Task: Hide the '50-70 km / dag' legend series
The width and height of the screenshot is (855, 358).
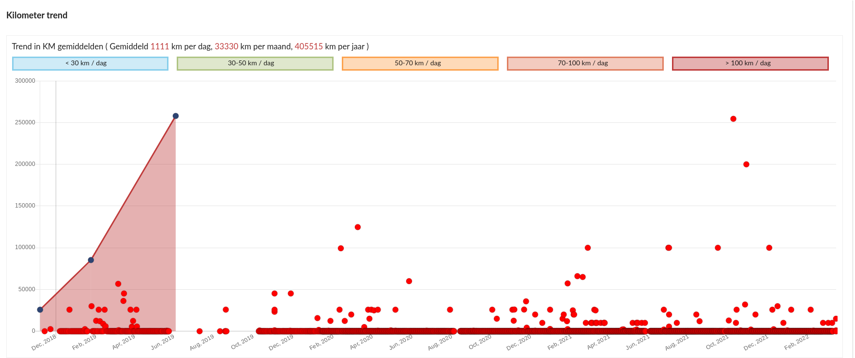Action: pos(420,63)
